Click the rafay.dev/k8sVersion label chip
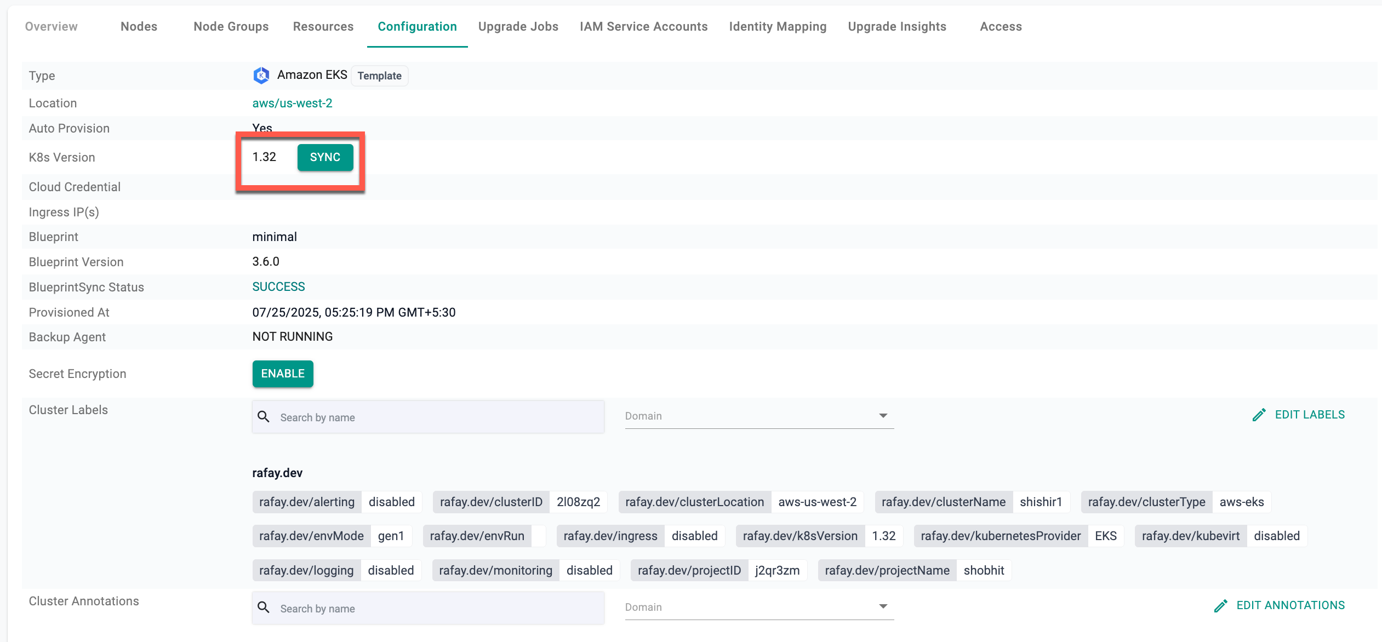The width and height of the screenshot is (1382, 642). tap(820, 536)
